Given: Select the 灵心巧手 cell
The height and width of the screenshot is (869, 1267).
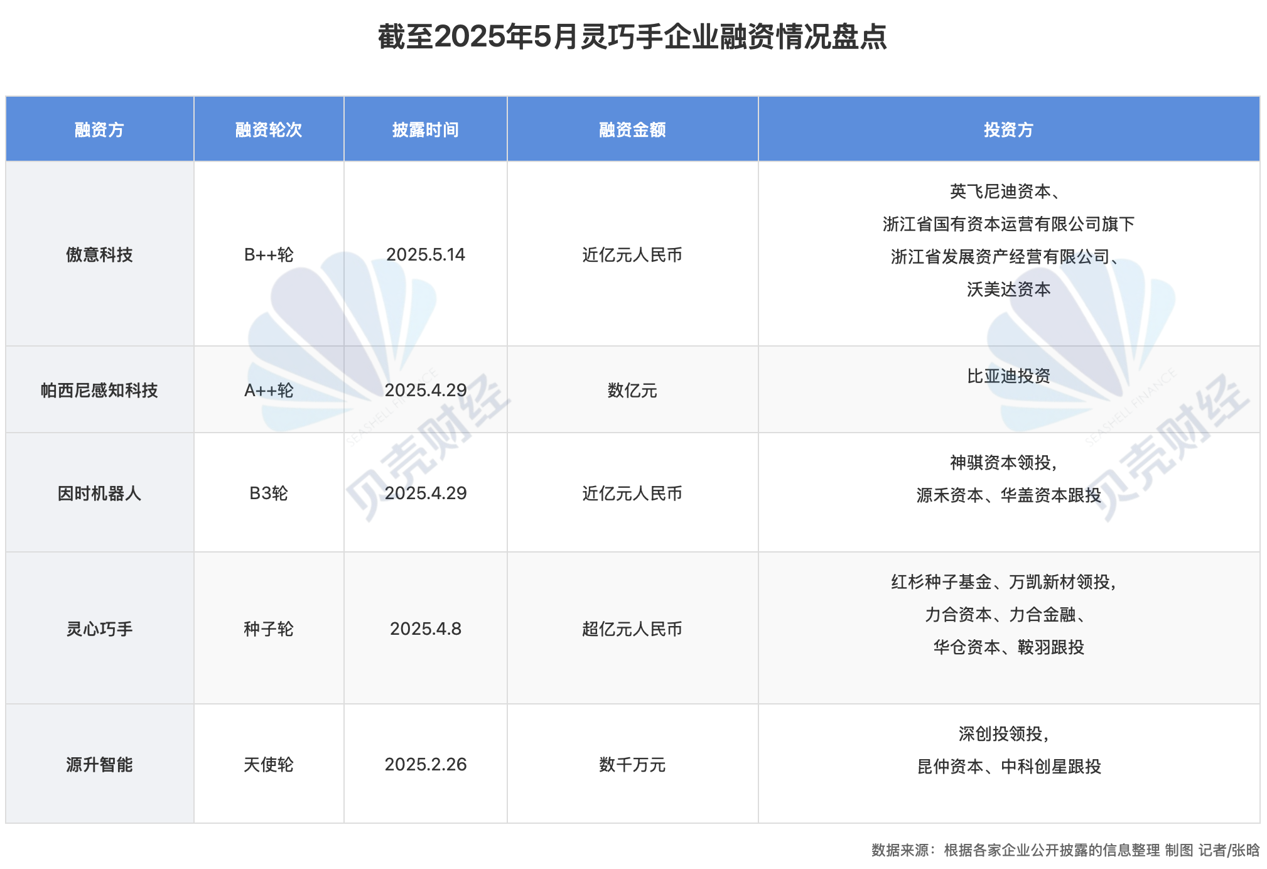Looking at the screenshot, I should coord(99,629).
